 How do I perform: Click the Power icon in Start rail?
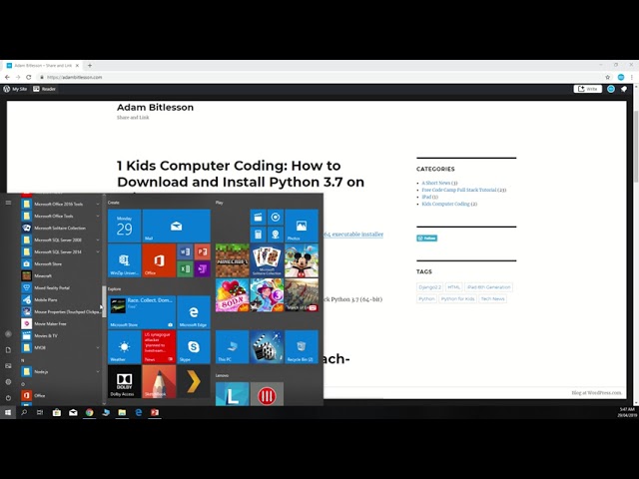[8, 398]
